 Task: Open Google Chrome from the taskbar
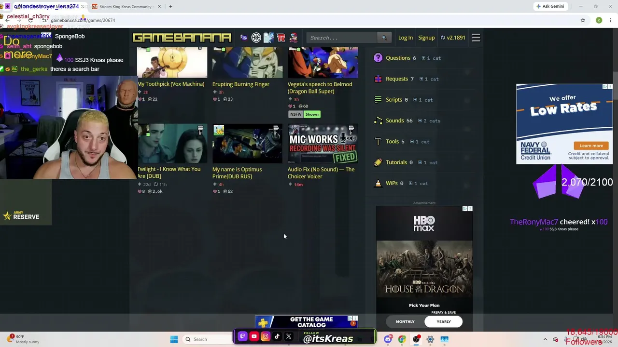point(402,339)
